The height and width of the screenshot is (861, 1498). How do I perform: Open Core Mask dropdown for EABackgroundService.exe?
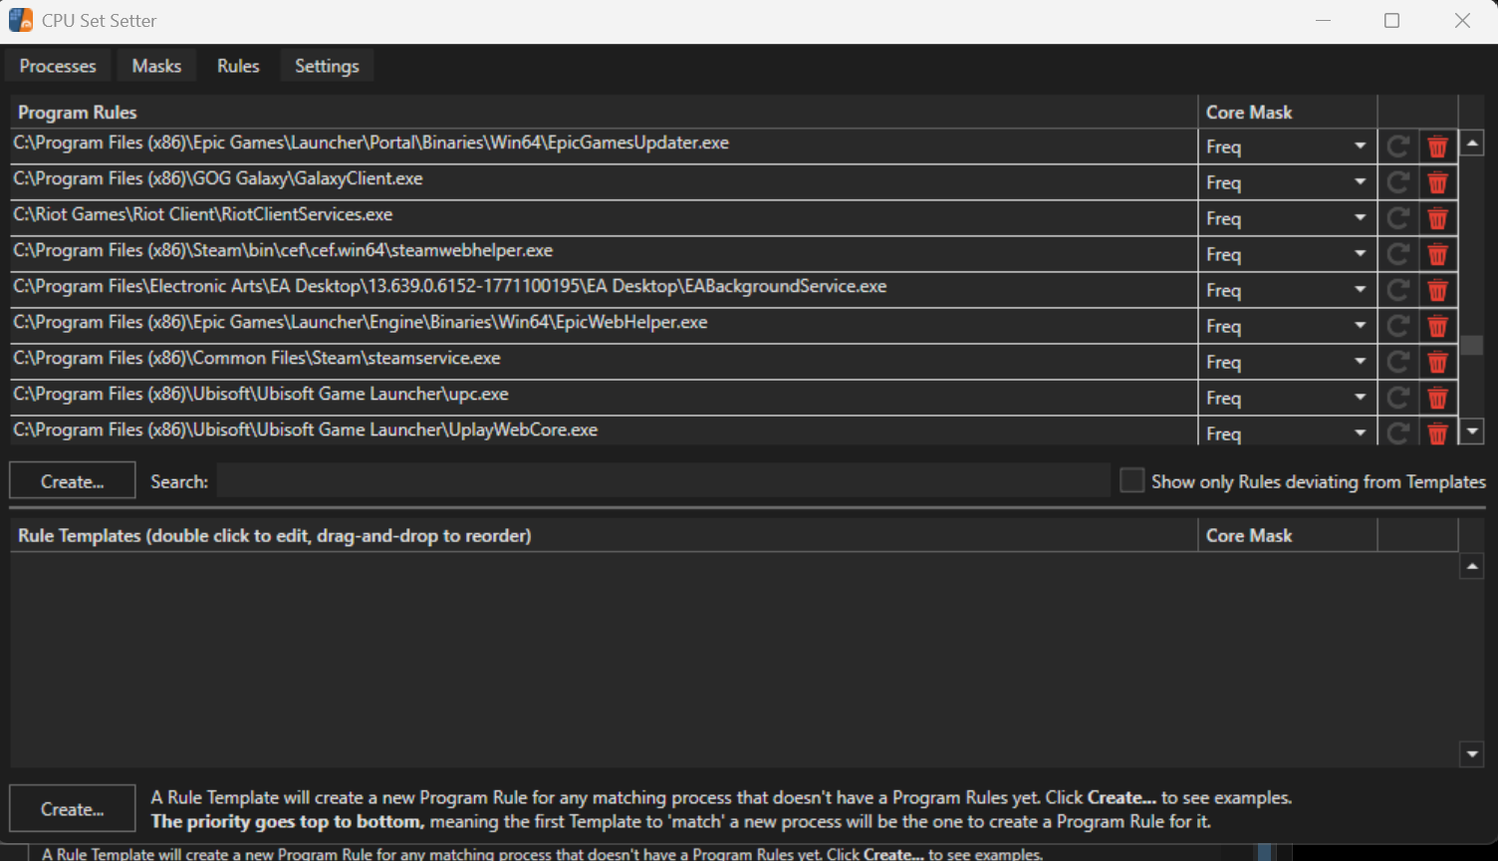point(1287,290)
